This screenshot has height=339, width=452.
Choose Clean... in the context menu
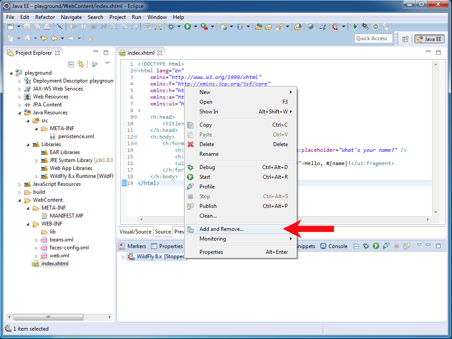[241, 215]
